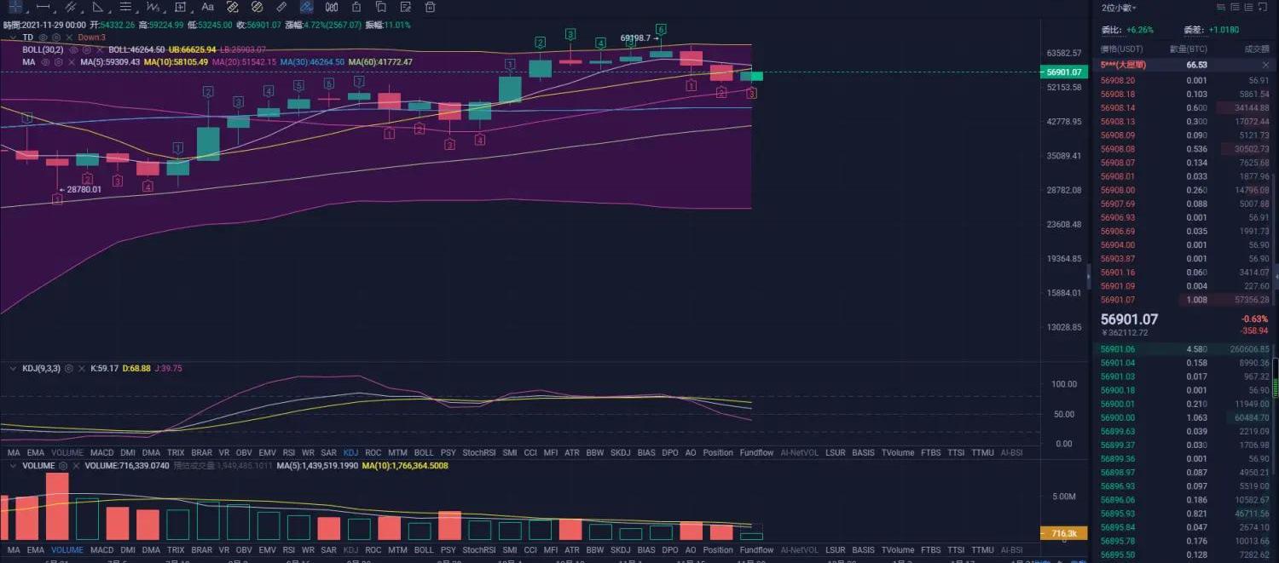This screenshot has width=1279, height=563.
Task: Select the wave pattern drawing tool
Action: [x=153, y=7]
